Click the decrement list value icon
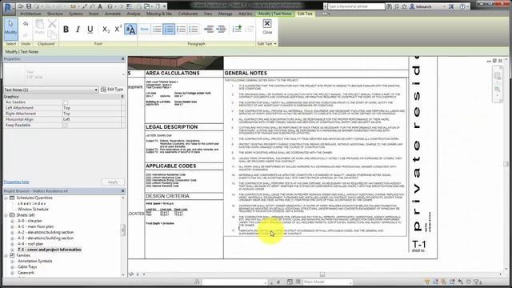The height and width of the screenshot is (288, 512). (x=250, y=29)
